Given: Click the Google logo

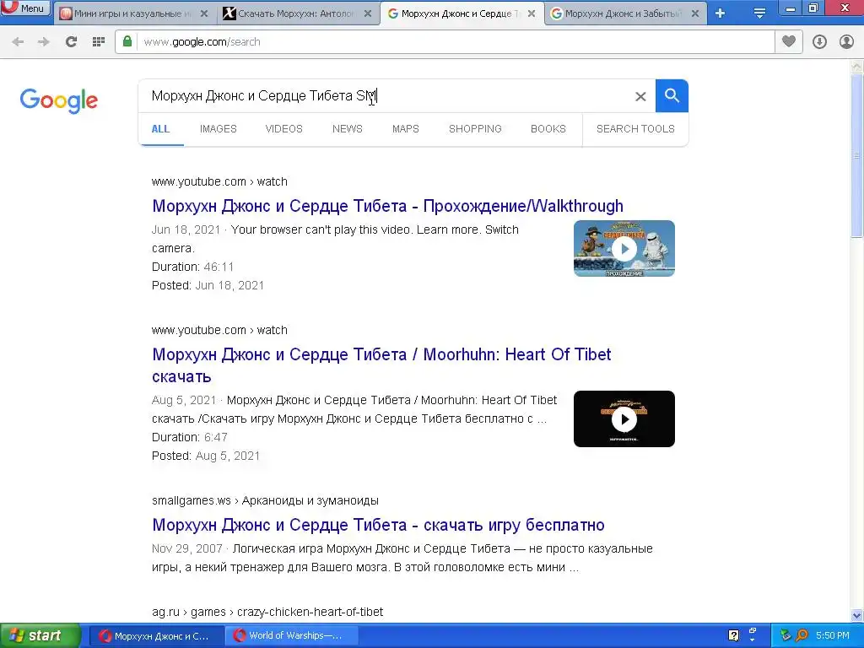Looking at the screenshot, I should tap(59, 101).
